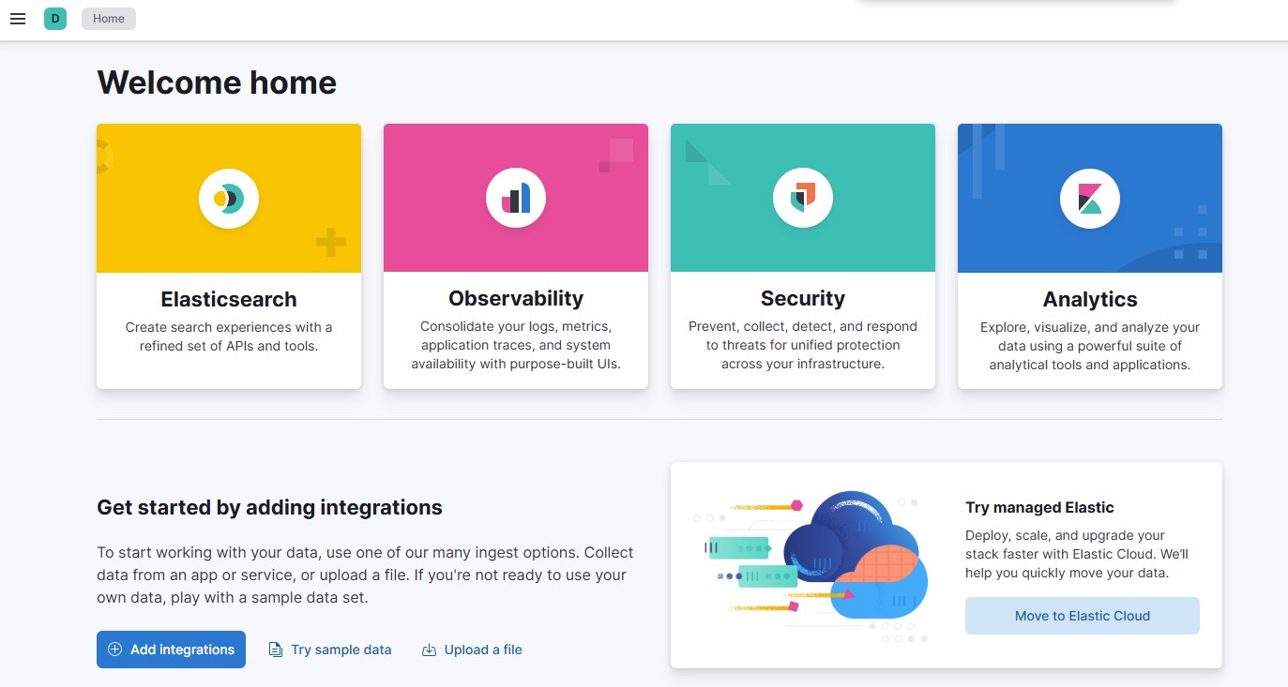Open the Try sample data link
1288x687 pixels.
pos(330,650)
